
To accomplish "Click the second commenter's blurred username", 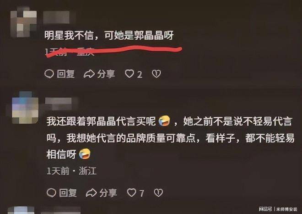I will coord(59,104).
